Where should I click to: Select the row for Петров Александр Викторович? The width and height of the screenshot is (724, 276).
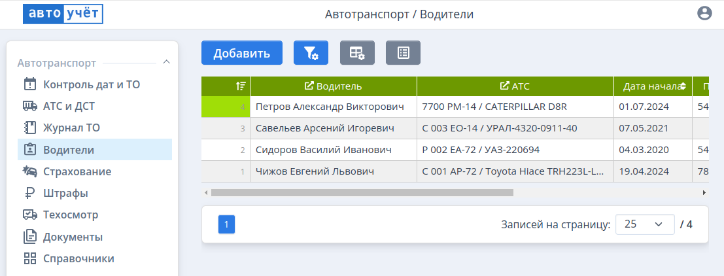click(x=336, y=106)
